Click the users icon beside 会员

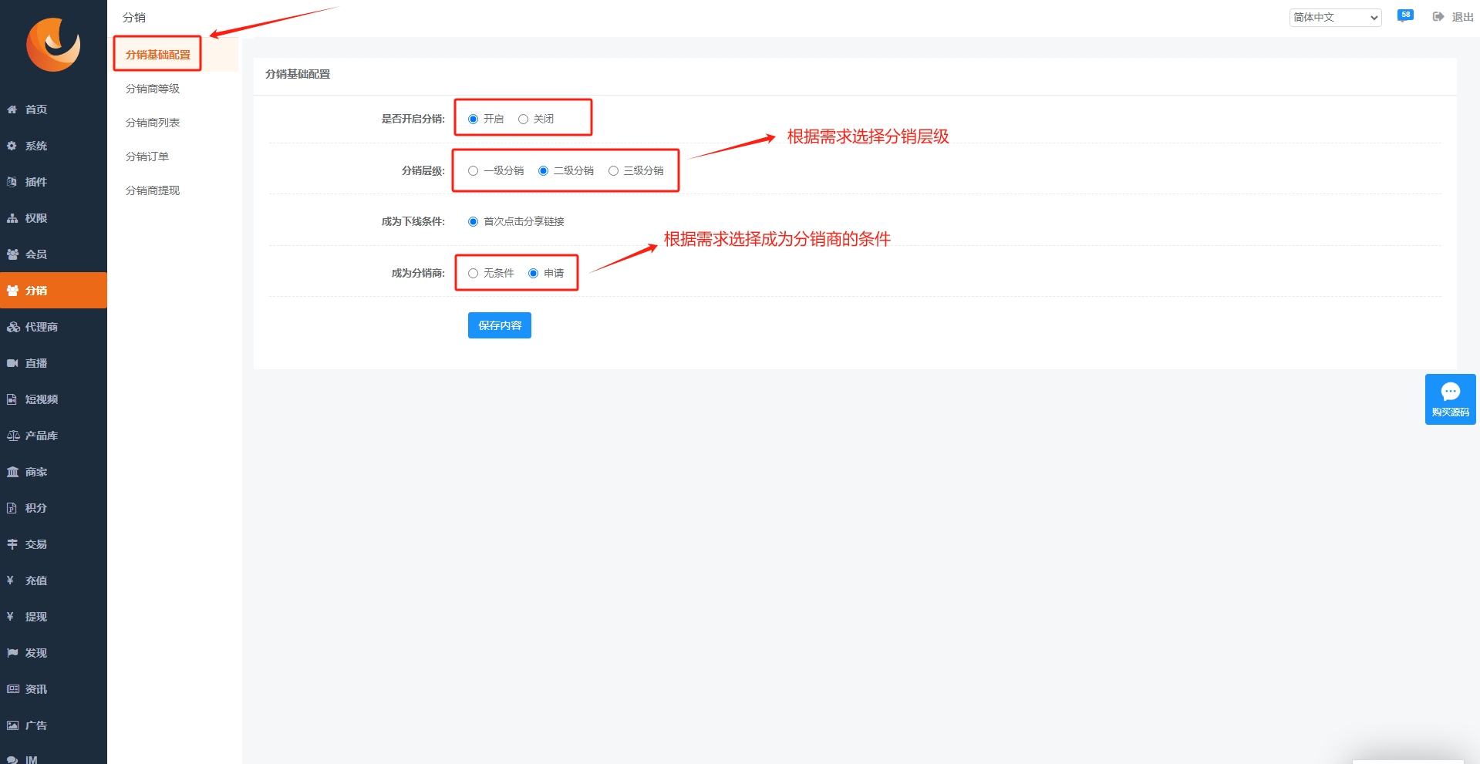[x=12, y=254]
